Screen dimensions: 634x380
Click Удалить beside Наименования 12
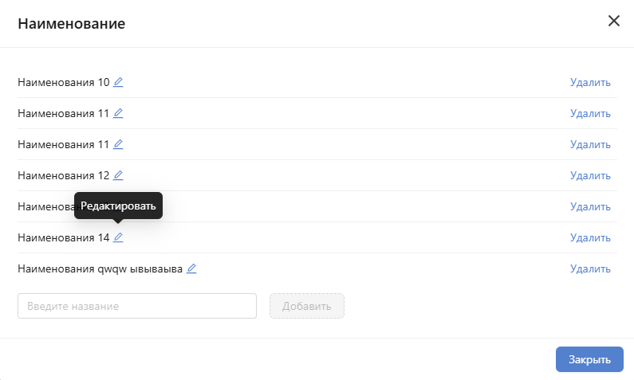point(590,175)
